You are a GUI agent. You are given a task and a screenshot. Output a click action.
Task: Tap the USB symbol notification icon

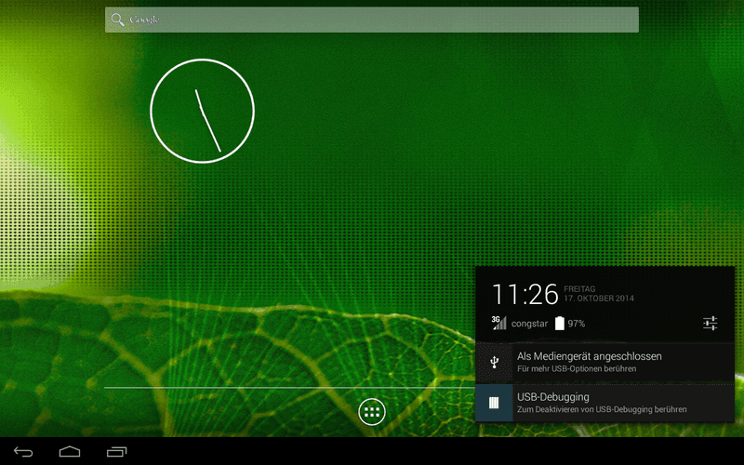[x=494, y=363]
